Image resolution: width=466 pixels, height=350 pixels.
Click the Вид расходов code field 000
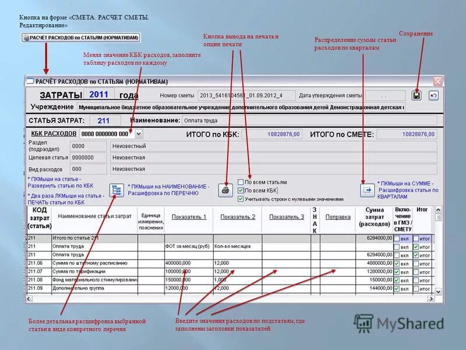(89, 169)
